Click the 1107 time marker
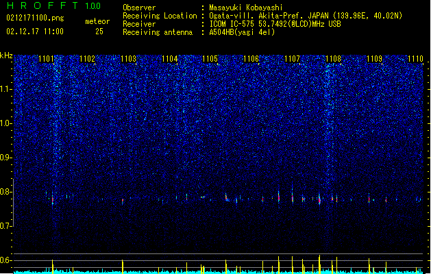This screenshot has width=431, height=274. (292, 59)
